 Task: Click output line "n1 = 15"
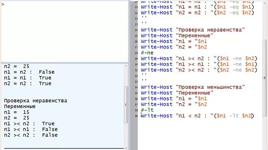[x=17, y=112]
